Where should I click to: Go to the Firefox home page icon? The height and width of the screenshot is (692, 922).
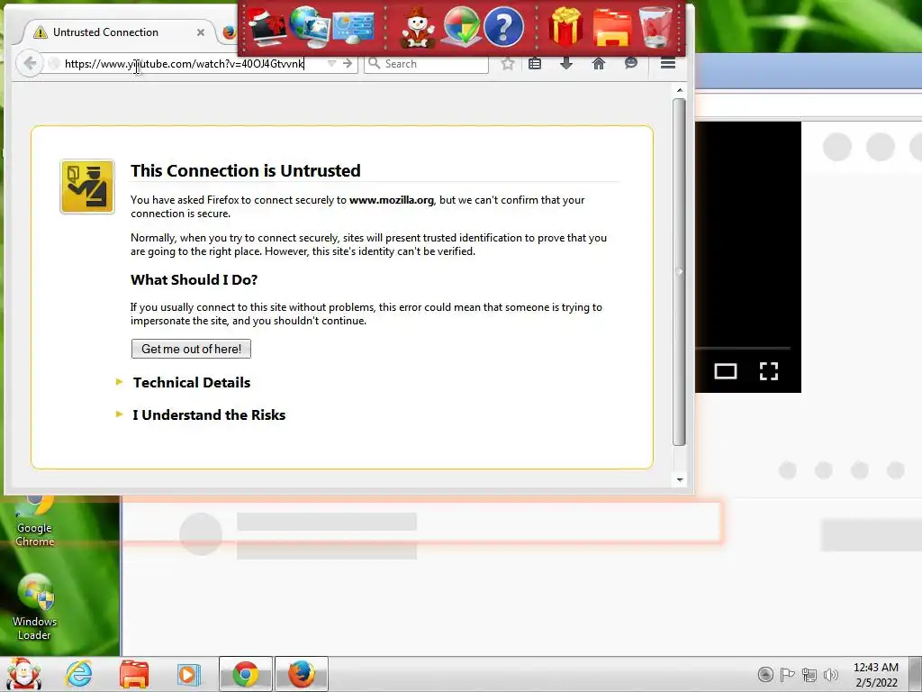click(599, 64)
